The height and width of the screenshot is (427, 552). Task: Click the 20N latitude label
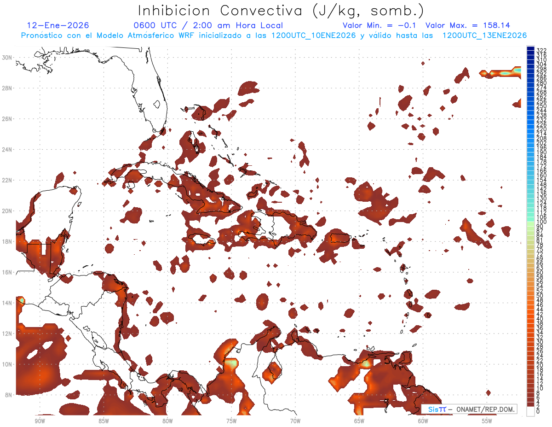(7, 211)
